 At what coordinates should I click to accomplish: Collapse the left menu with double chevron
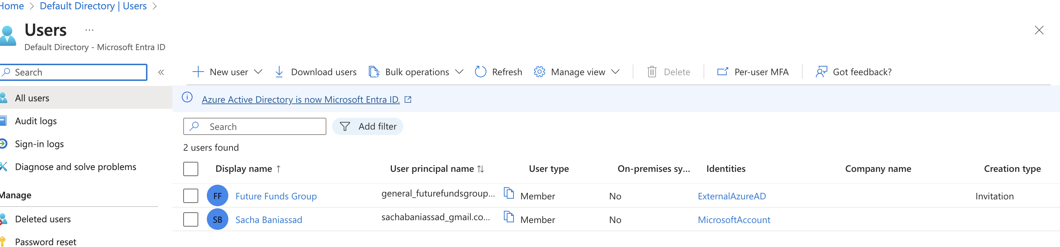tap(161, 72)
